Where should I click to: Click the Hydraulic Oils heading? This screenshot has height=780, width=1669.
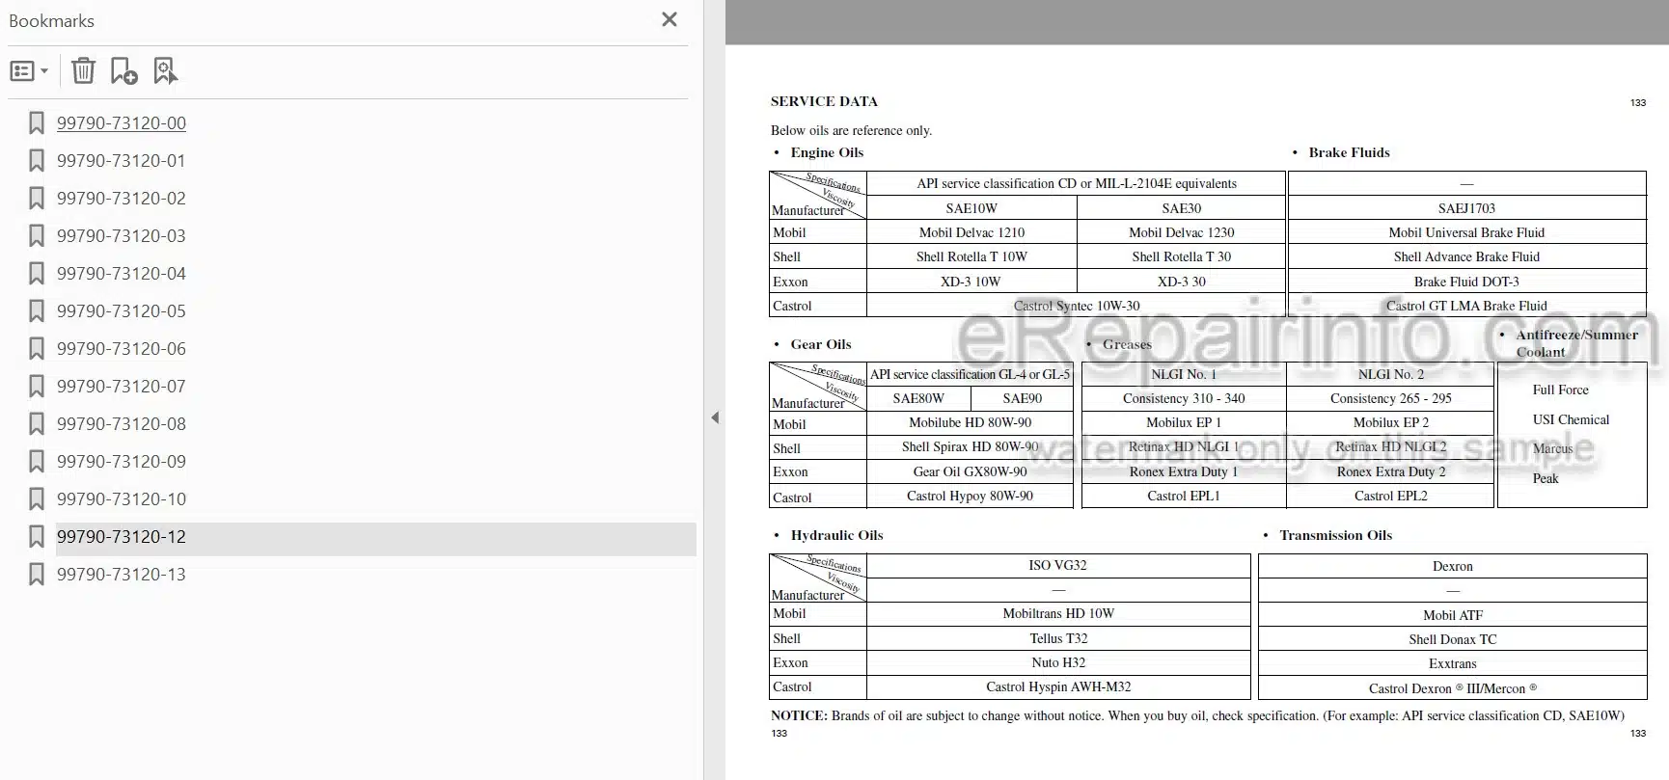836,535
